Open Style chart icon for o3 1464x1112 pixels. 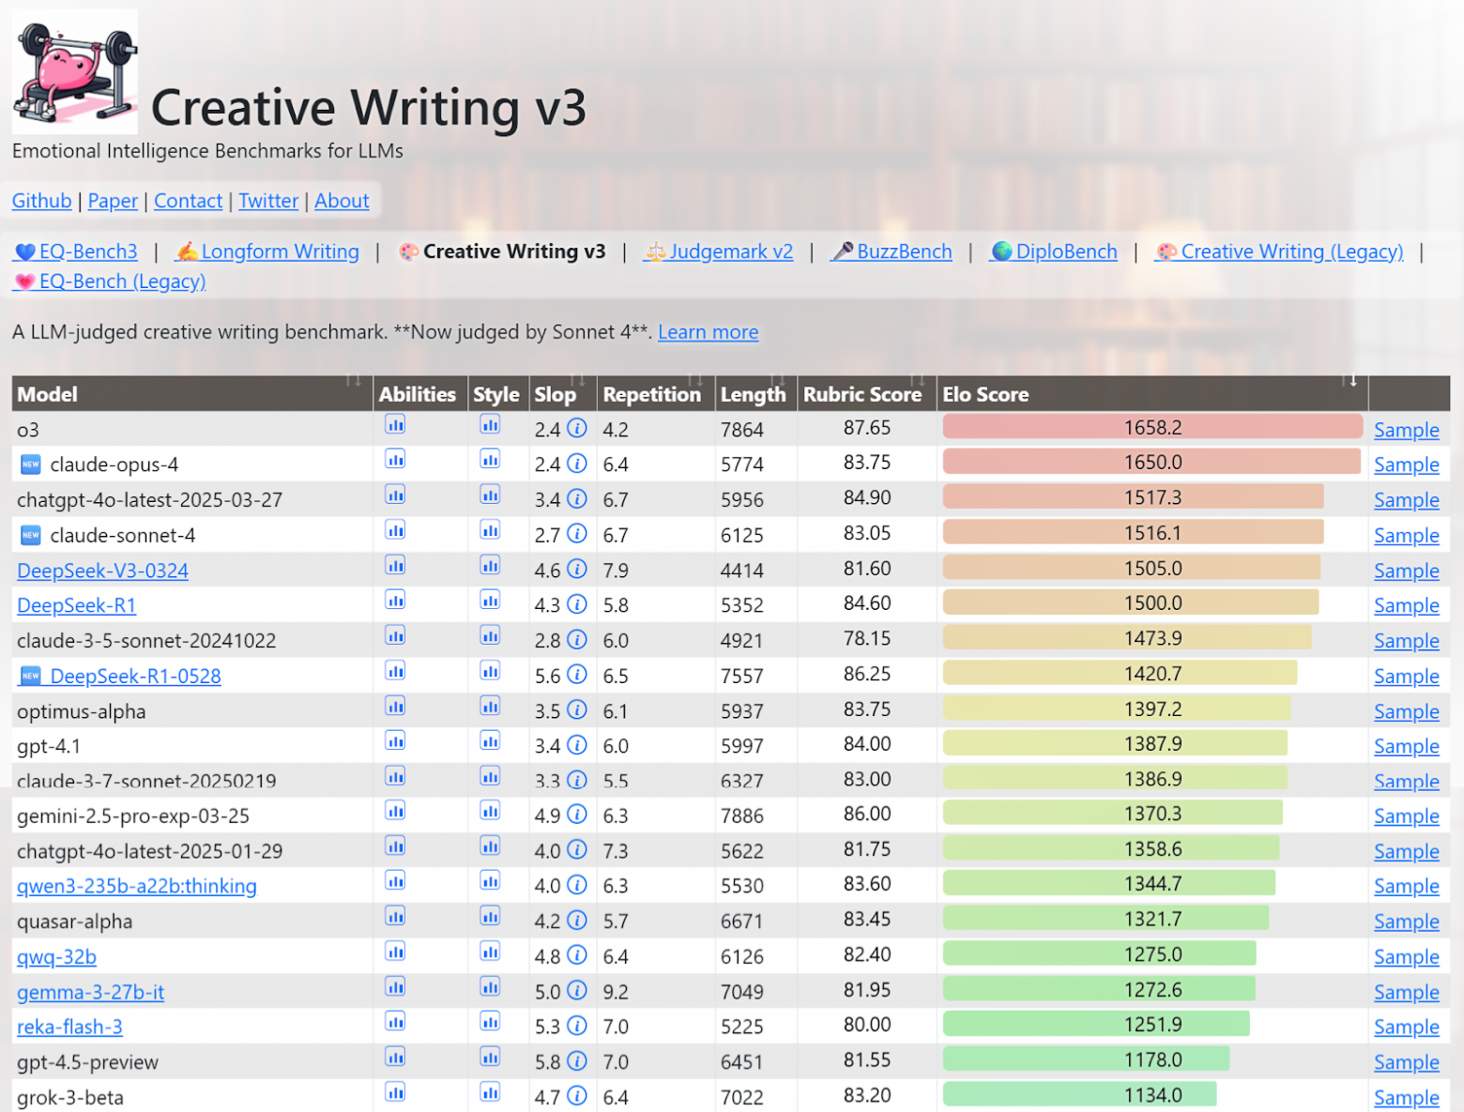pyautogui.click(x=490, y=425)
